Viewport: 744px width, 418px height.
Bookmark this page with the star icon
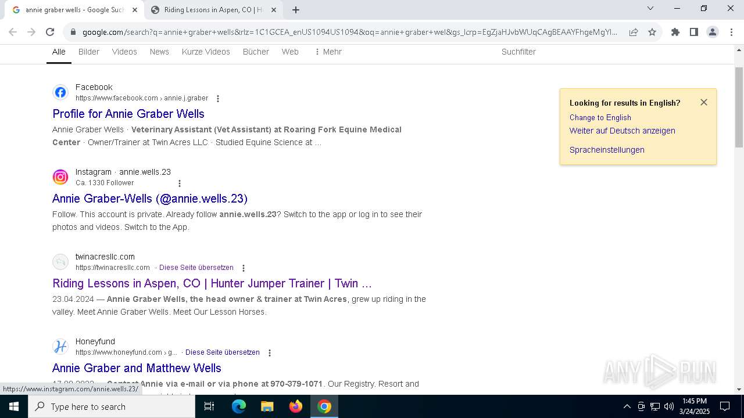point(652,32)
